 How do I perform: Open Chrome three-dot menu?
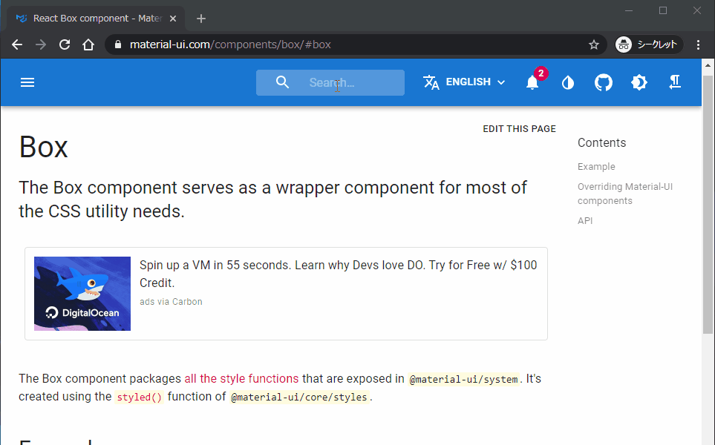pos(698,44)
